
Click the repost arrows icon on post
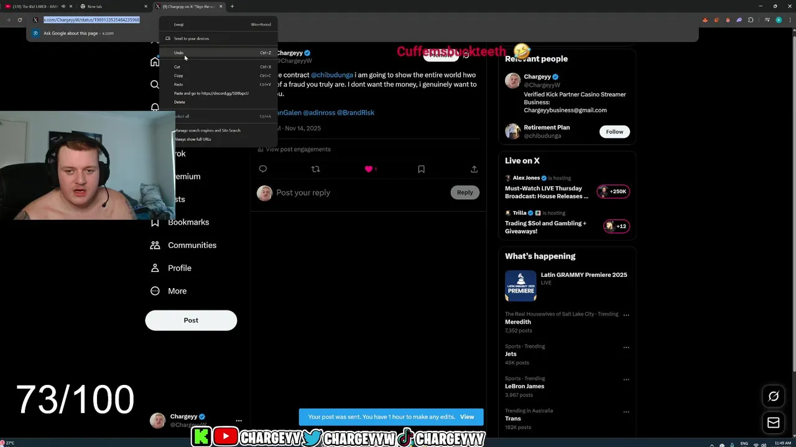(x=315, y=169)
